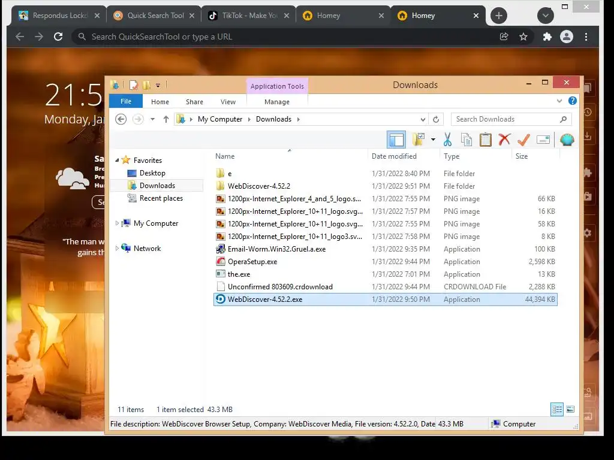Open recent locations dropdown arrow
Viewport: 614px width, 460px height.
click(x=152, y=119)
